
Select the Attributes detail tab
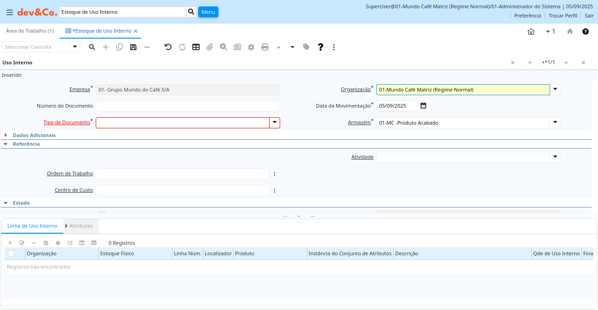click(80, 226)
